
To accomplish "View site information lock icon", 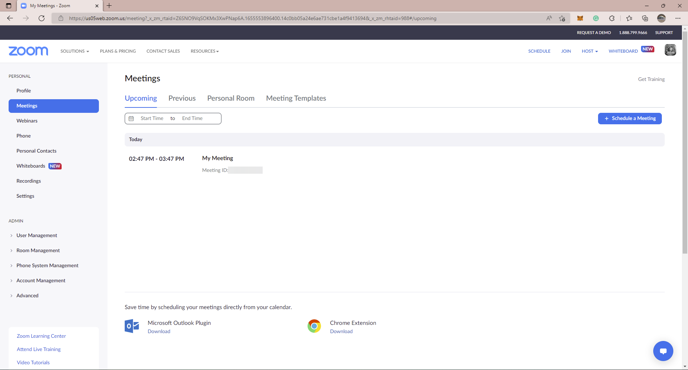I will click(x=61, y=18).
